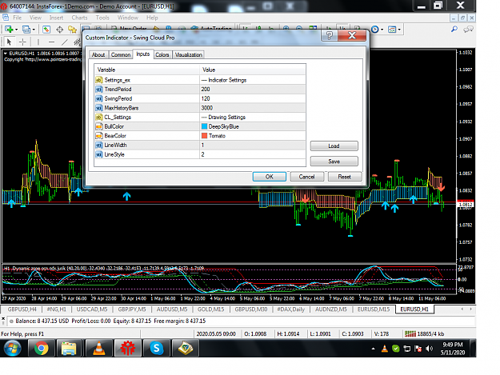Switch to the Visualization tab
This screenshot has height=375, width=500.
[189, 55]
